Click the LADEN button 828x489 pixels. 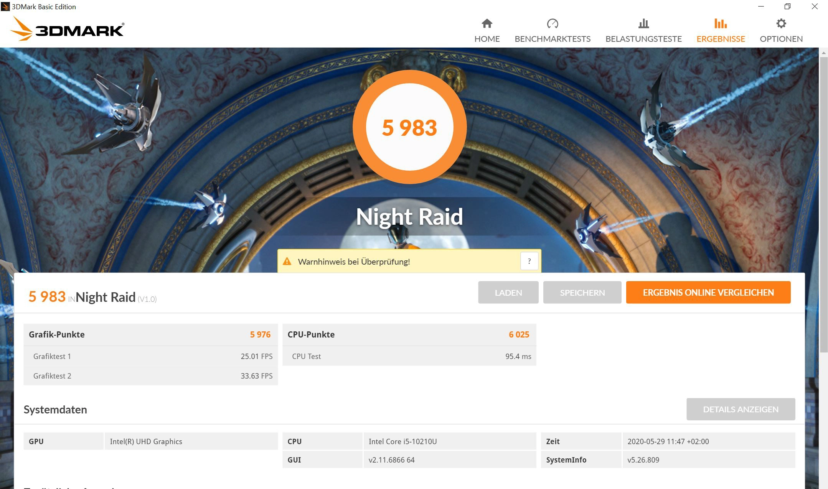click(508, 293)
